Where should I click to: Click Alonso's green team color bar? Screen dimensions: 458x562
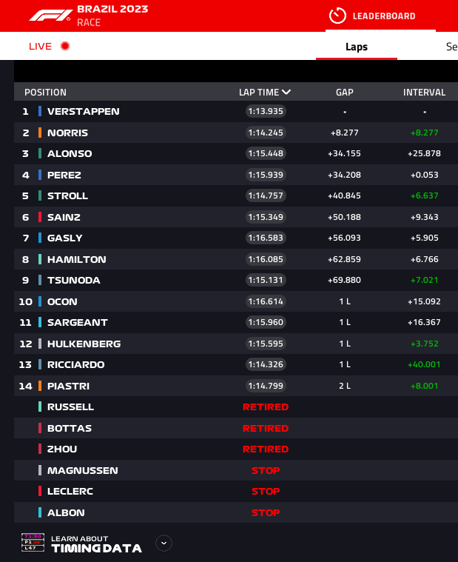click(40, 153)
